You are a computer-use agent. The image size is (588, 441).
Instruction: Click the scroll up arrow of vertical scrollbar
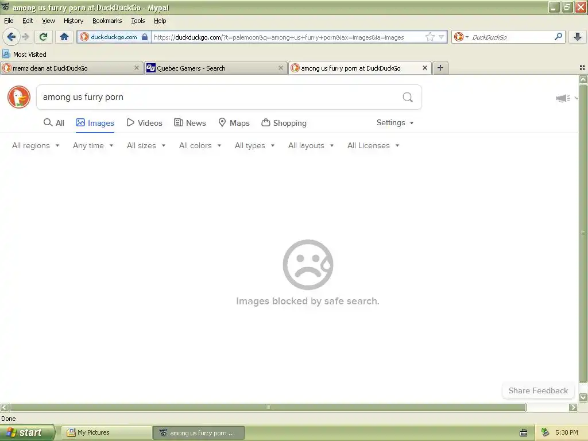(583, 79)
